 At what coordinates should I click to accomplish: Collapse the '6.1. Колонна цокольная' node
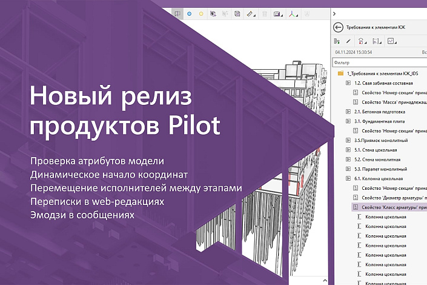(348, 179)
